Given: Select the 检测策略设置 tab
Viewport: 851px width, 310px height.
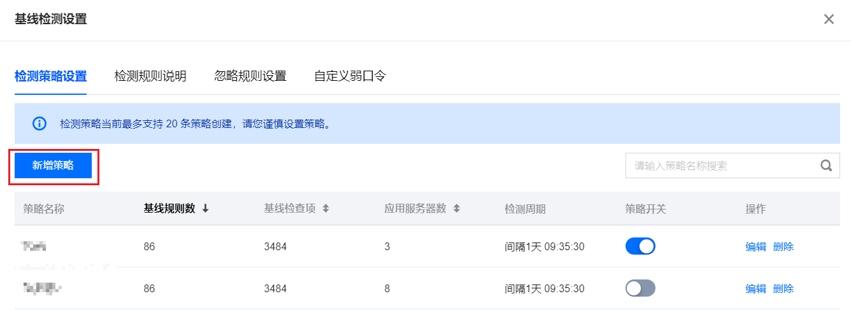Looking at the screenshot, I should [x=50, y=76].
